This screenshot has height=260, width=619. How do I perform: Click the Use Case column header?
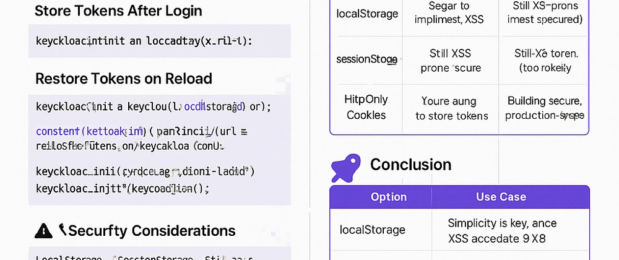[x=501, y=197]
